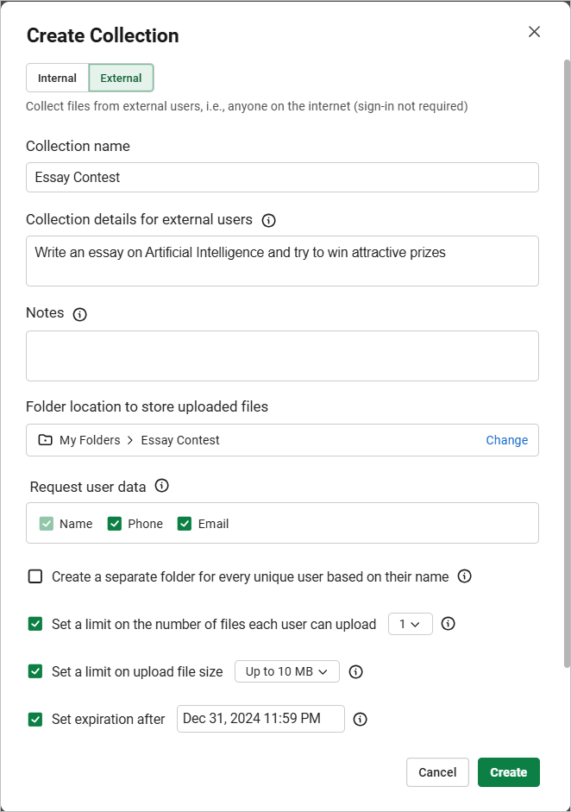Show info for Request user data

point(162,486)
